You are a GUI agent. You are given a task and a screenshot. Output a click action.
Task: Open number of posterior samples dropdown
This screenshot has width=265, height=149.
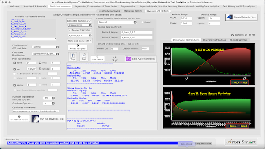tap(49, 98)
